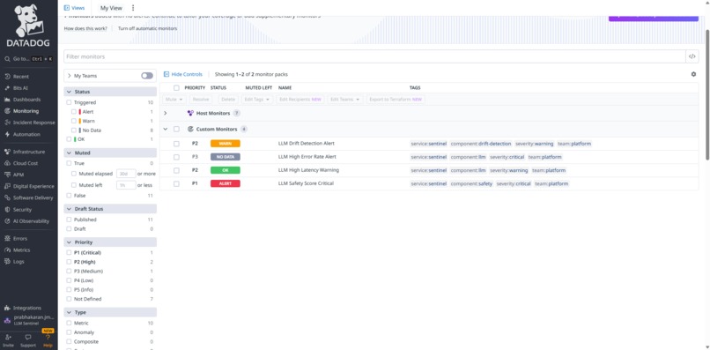Open LLM Drift Detection Alert monitor

306,144
